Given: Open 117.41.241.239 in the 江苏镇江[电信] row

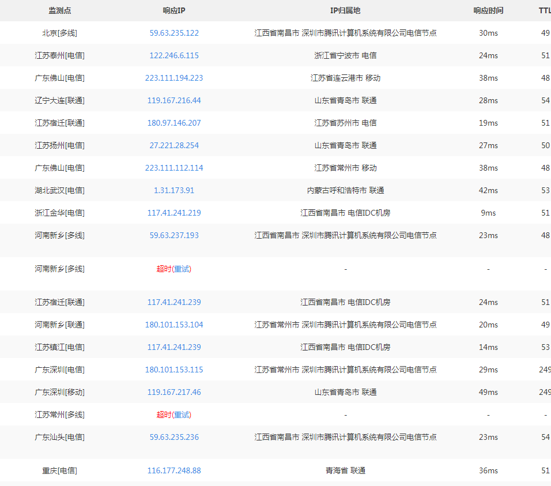Looking at the screenshot, I should (x=174, y=347).
